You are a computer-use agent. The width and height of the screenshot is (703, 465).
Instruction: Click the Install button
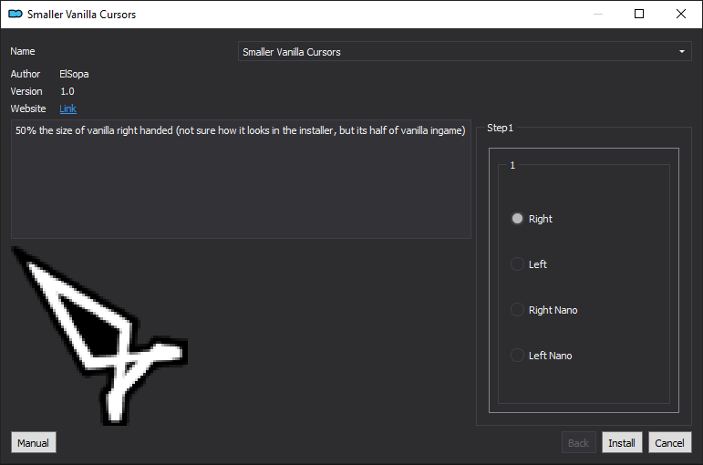pos(622,442)
